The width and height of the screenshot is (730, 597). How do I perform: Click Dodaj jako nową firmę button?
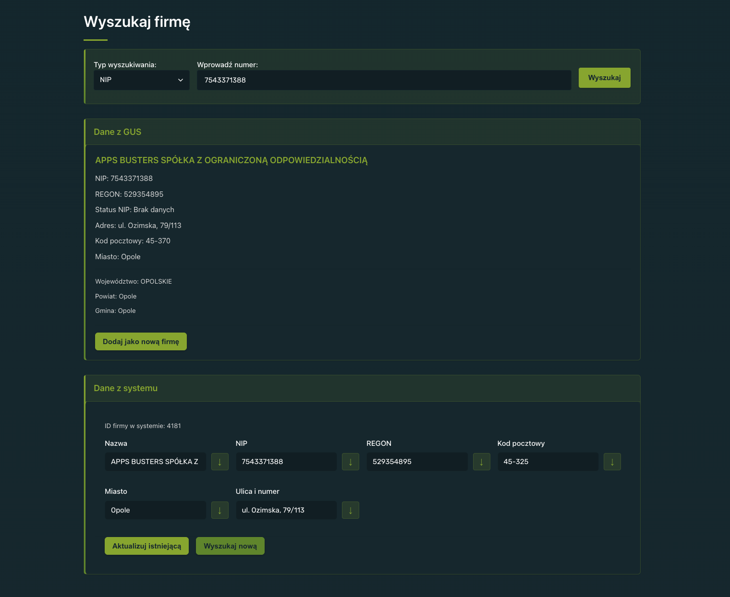point(141,342)
